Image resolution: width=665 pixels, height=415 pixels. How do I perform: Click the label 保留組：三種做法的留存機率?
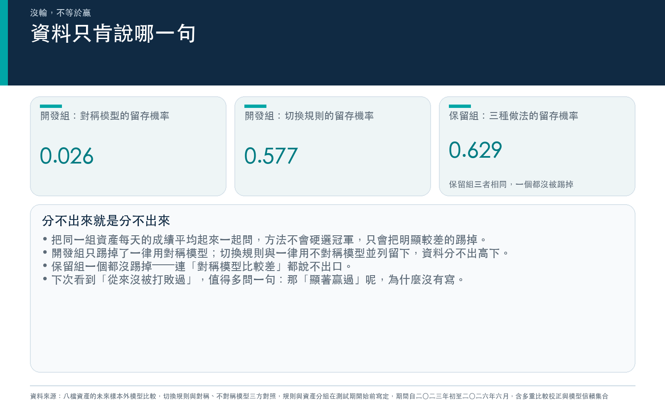tap(514, 116)
